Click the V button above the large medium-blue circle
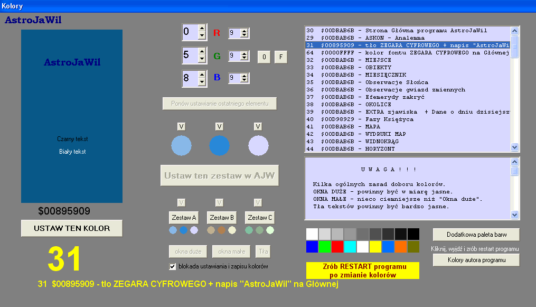 [x=220, y=127]
